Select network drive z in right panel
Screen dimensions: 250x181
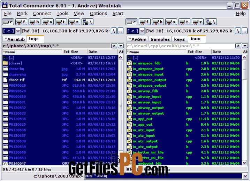pyautogui.click(x=198, y=22)
